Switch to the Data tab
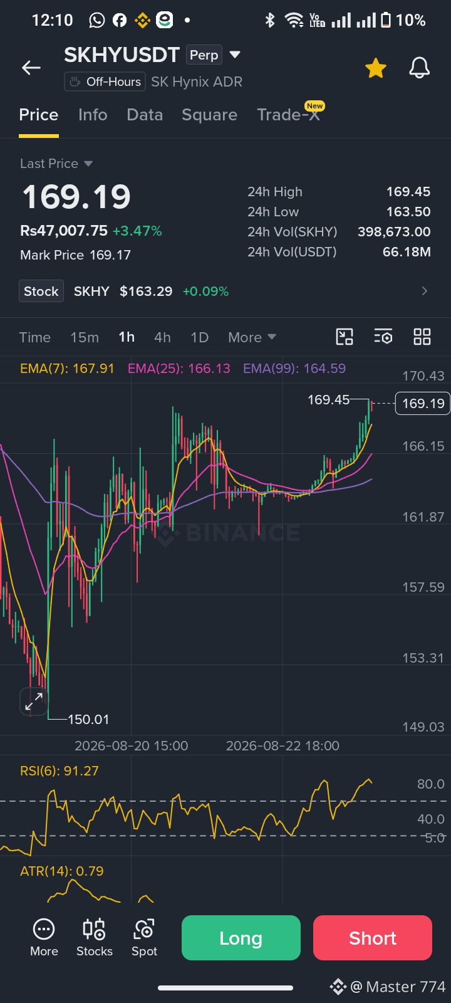Screen dimensions: 451x1003 point(145,115)
